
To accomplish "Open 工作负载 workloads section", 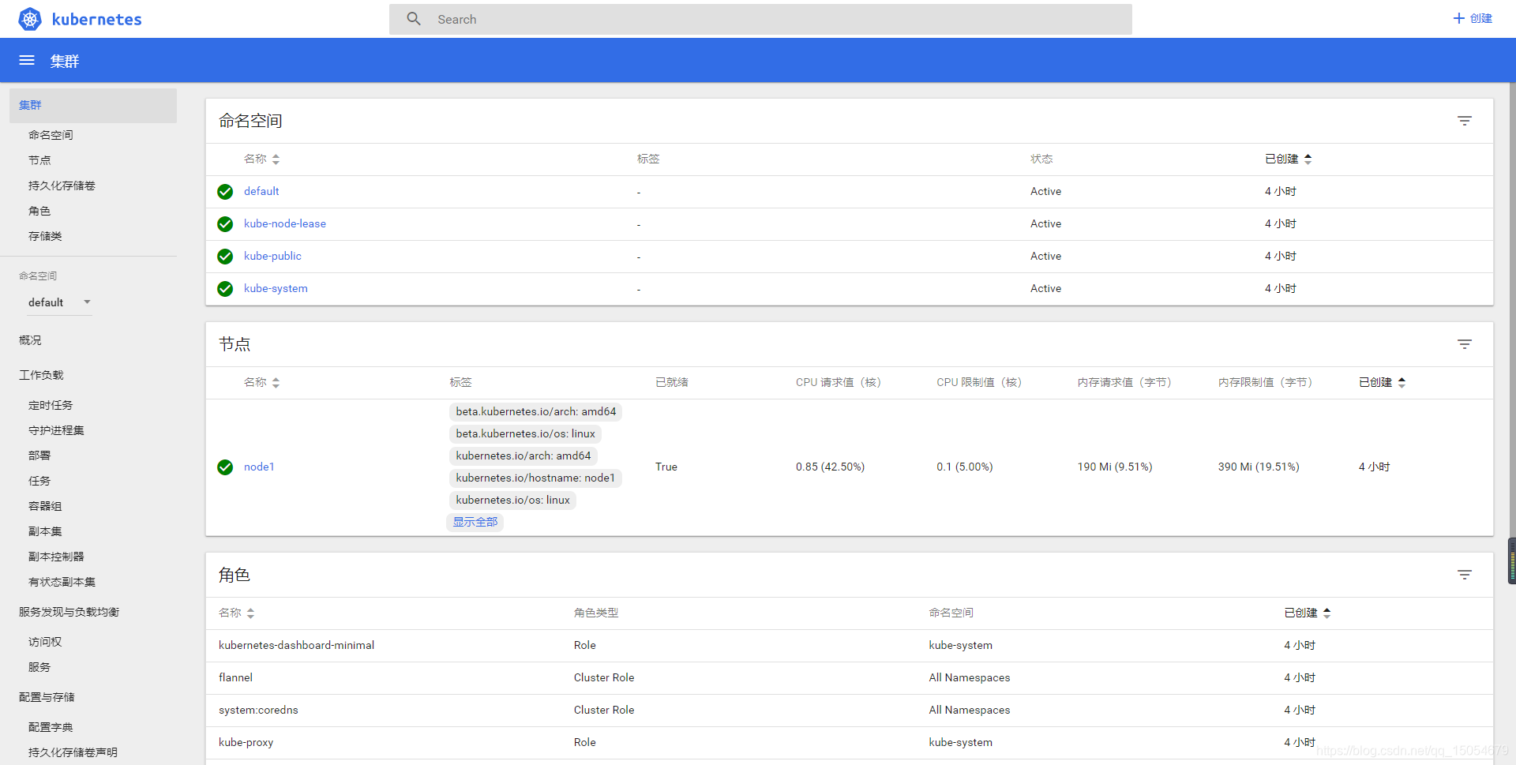I will pyautogui.click(x=41, y=375).
